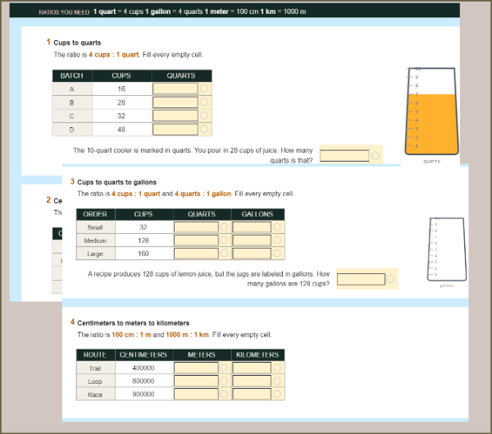Click the 'Cups to quarts to gallons' heading
The height and width of the screenshot is (434, 492).
[x=116, y=182]
